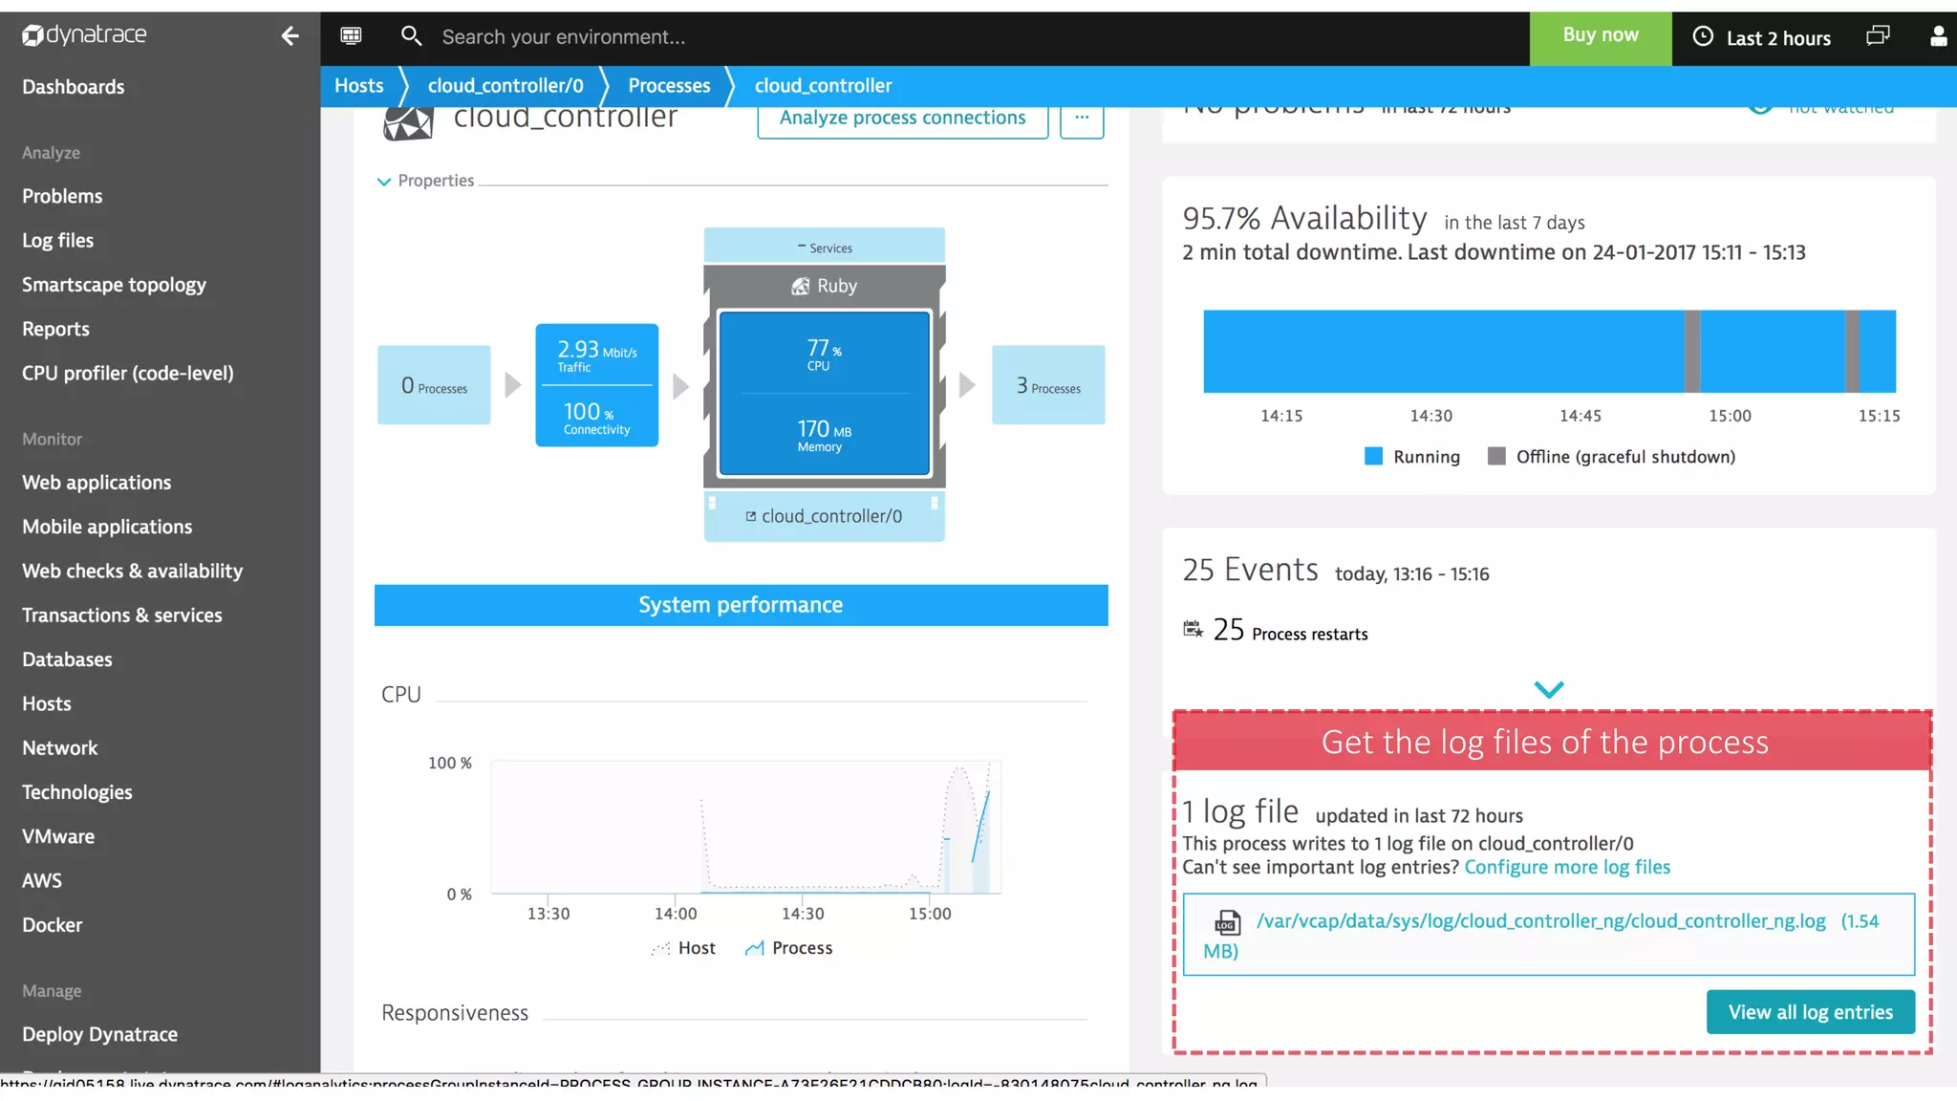This screenshot has height=1101, width=1957.
Task: Open Smartscape topology in sidebar
Action: 114,285
